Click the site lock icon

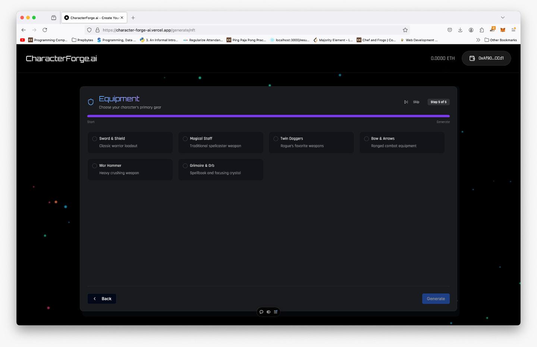pos(97,30)
